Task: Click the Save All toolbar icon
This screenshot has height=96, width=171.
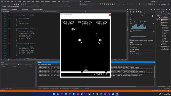Action: (x=19, y=4)
